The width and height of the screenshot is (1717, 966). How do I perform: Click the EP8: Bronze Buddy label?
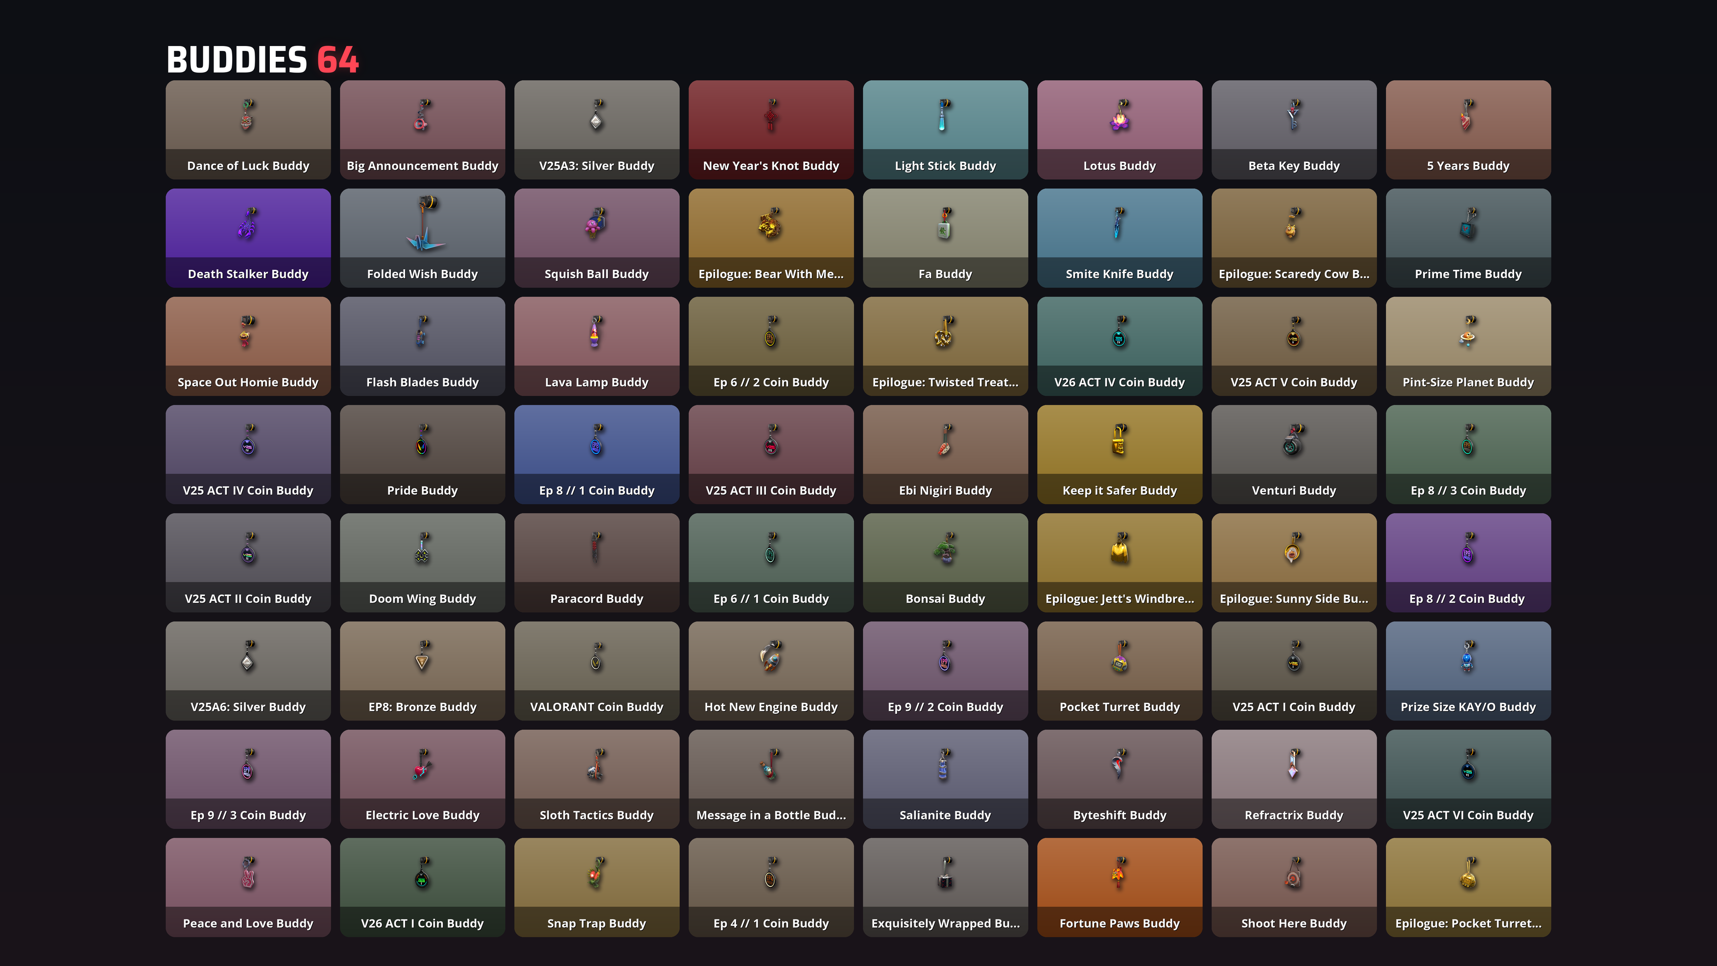click(x=423, y=707)
